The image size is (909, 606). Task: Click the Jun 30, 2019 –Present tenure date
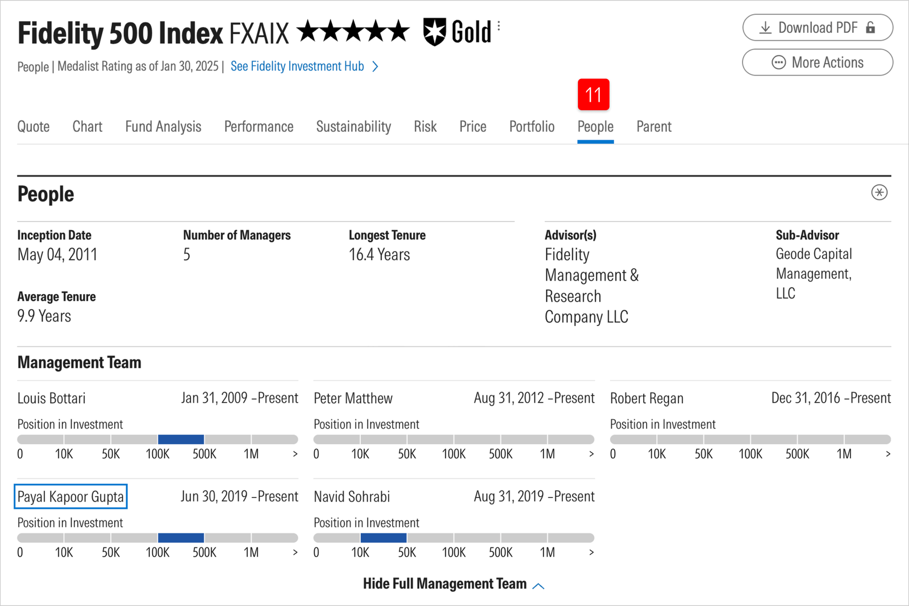(x=239, y=496)
